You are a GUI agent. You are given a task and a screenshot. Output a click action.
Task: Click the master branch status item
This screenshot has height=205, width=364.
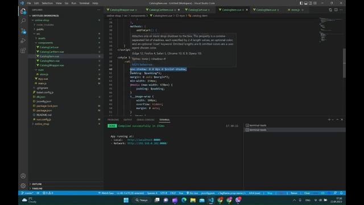point(27,193)
